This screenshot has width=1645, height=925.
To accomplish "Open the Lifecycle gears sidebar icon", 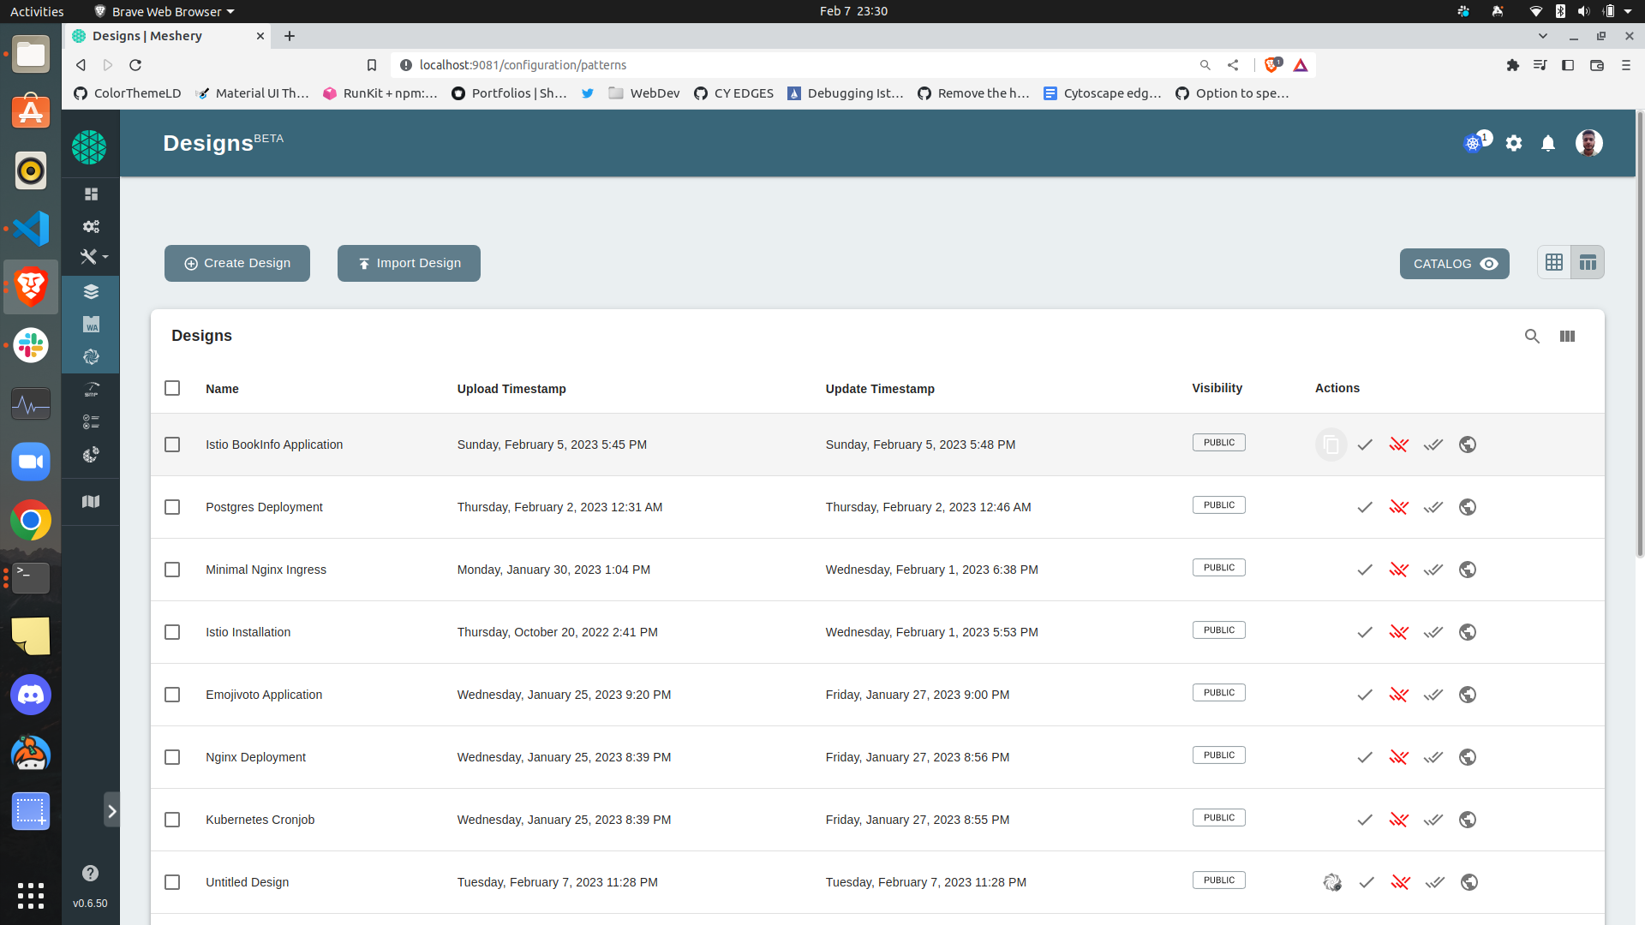I will tap(91, 226).
